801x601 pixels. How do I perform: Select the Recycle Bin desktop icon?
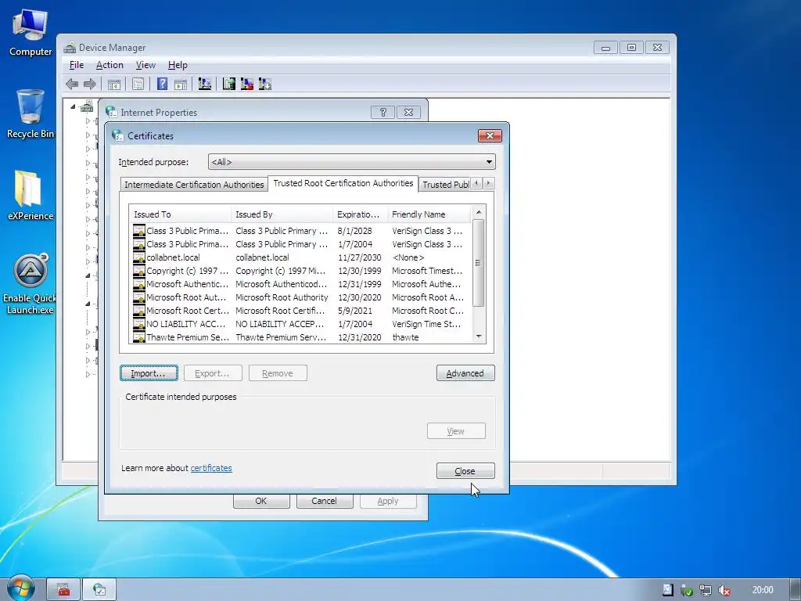(x=31, y=114)
